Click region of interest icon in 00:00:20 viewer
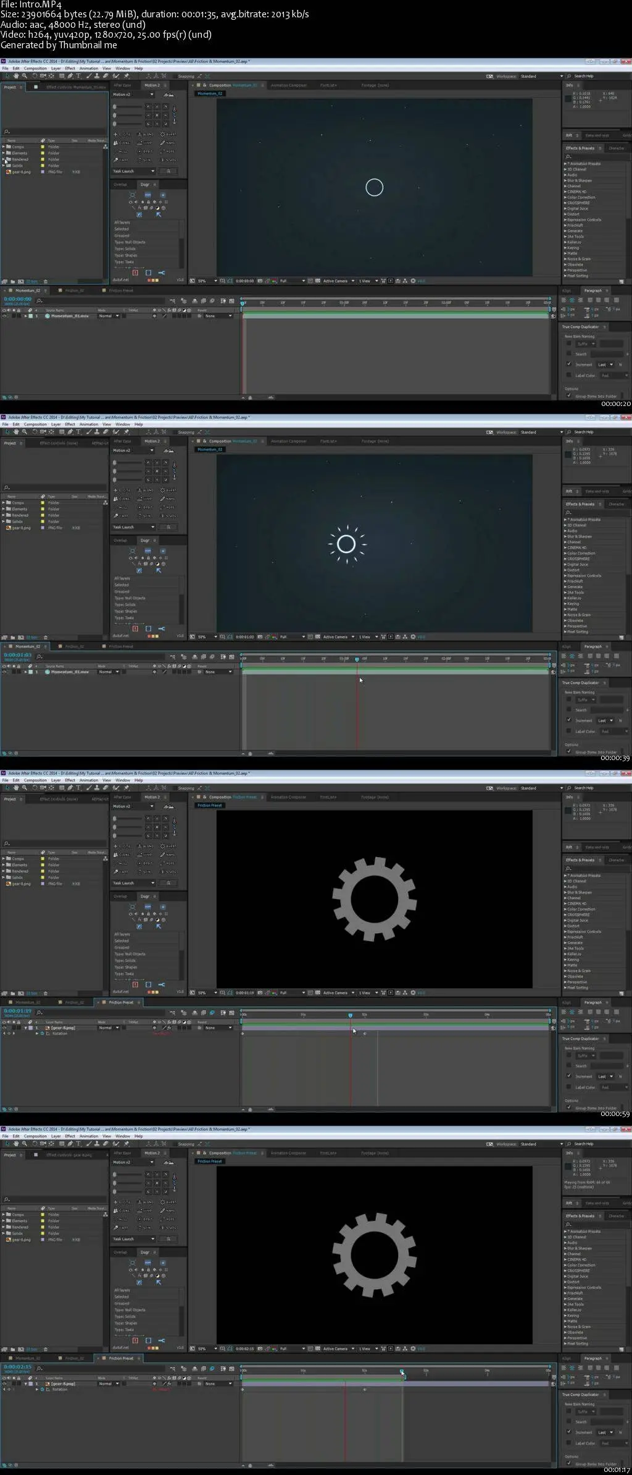The image size is (632, 1475). coord(309,281)
